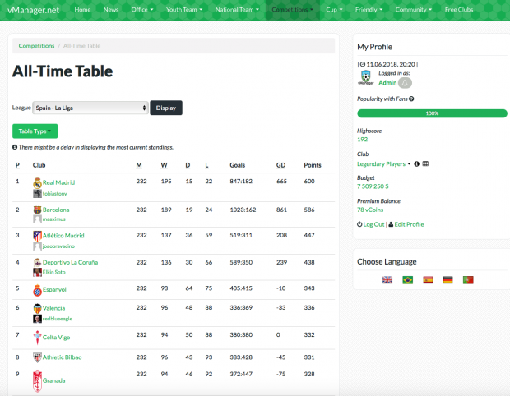
Task: Click the table grid icon next to club name
Action: 425,163
